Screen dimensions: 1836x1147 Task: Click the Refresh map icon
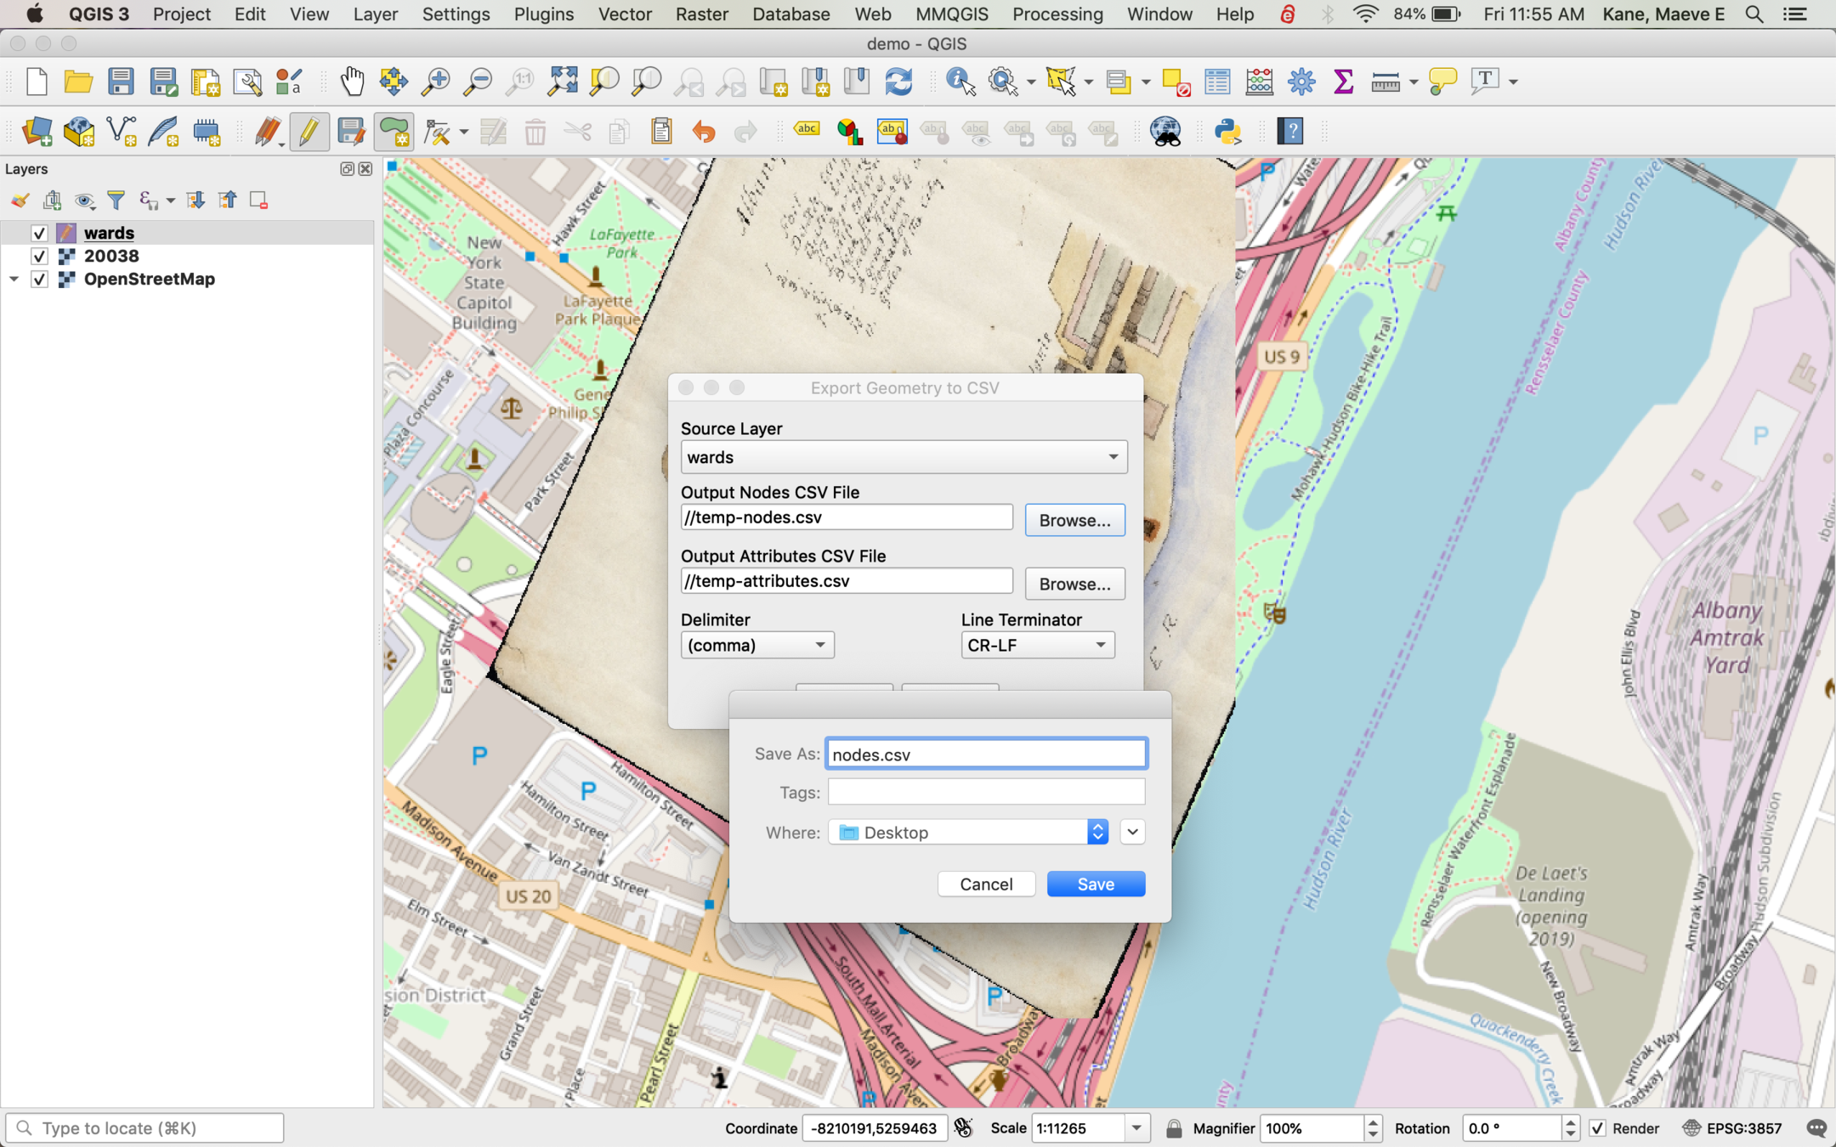(898, 82)
